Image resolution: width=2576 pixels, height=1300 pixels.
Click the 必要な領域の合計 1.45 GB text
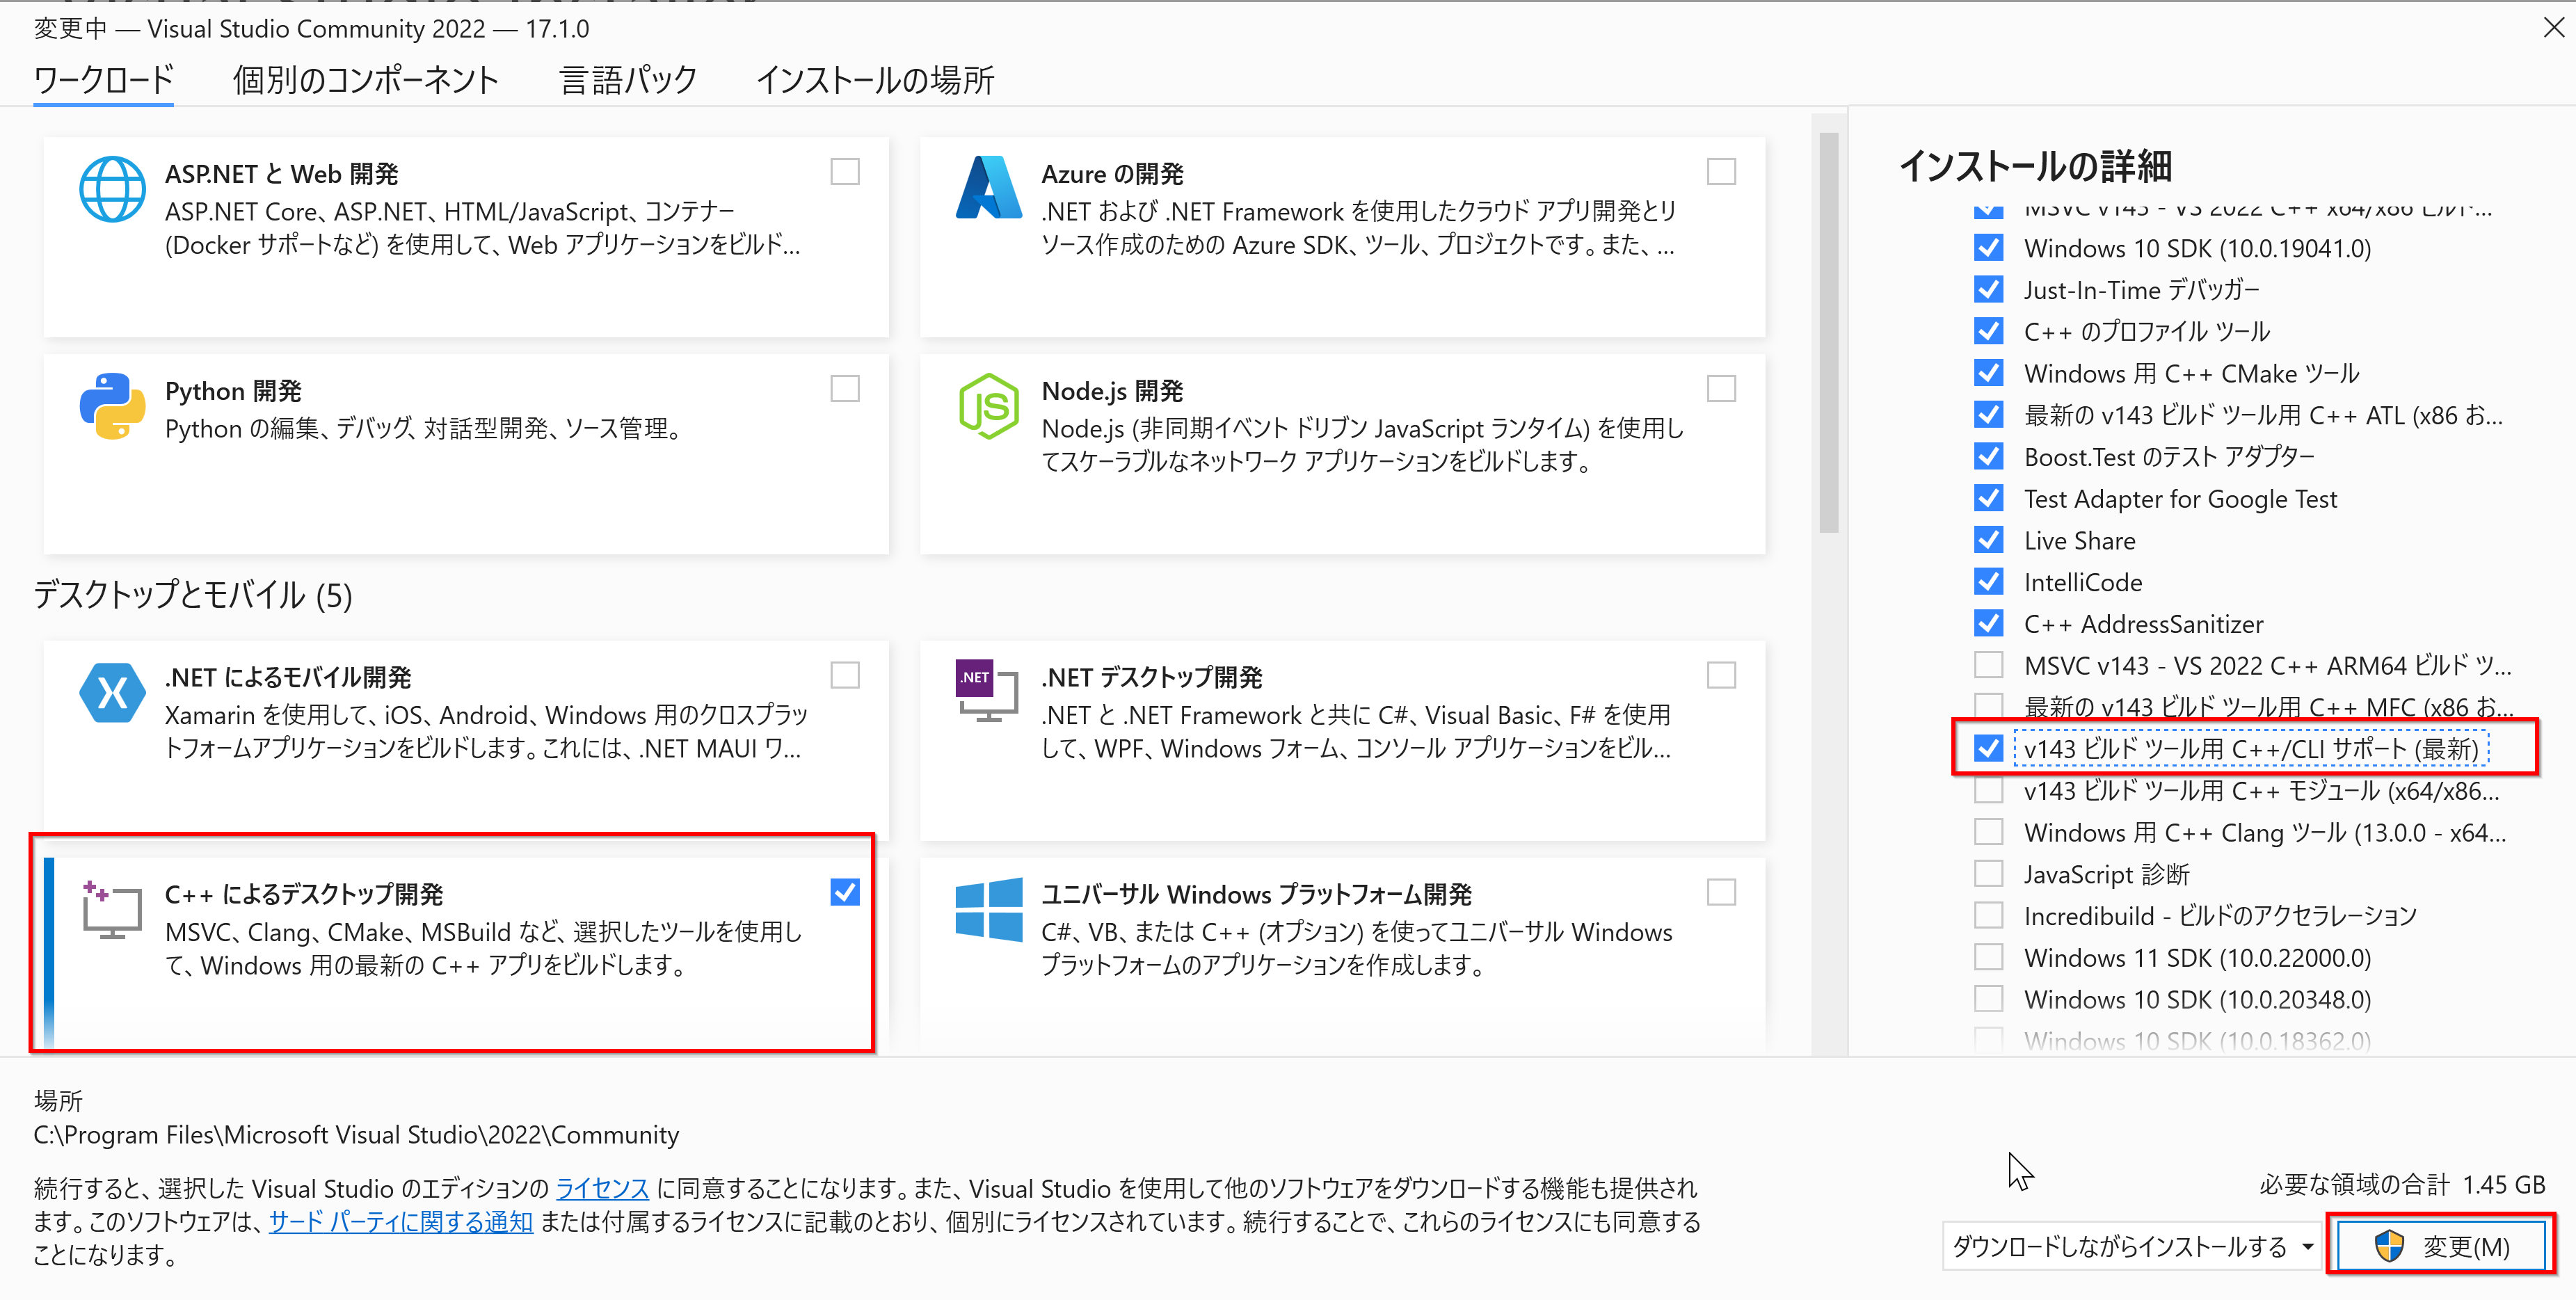pos(2402,1185)
